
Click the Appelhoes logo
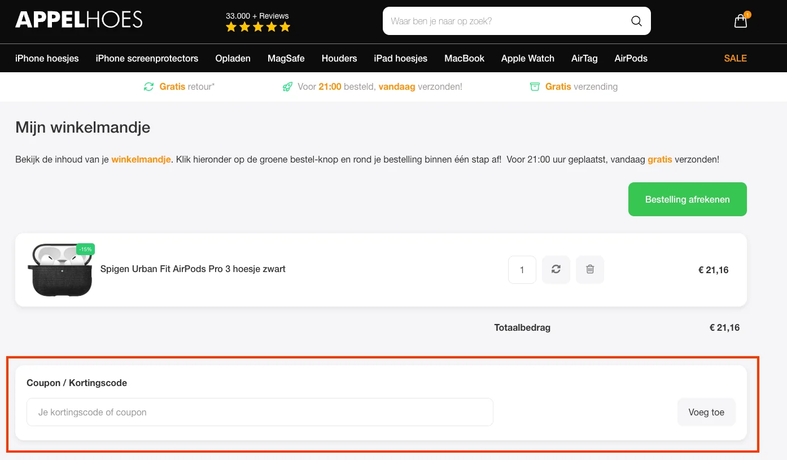click(x=79, y=20)
